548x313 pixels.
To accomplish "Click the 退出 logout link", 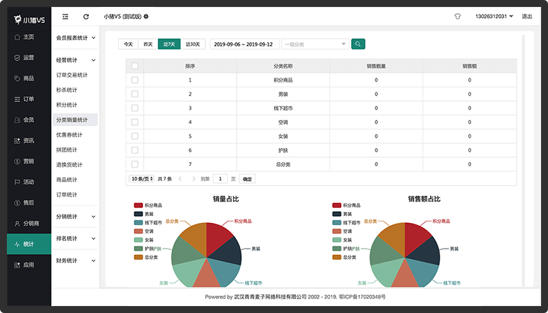I will coord(526,17).
